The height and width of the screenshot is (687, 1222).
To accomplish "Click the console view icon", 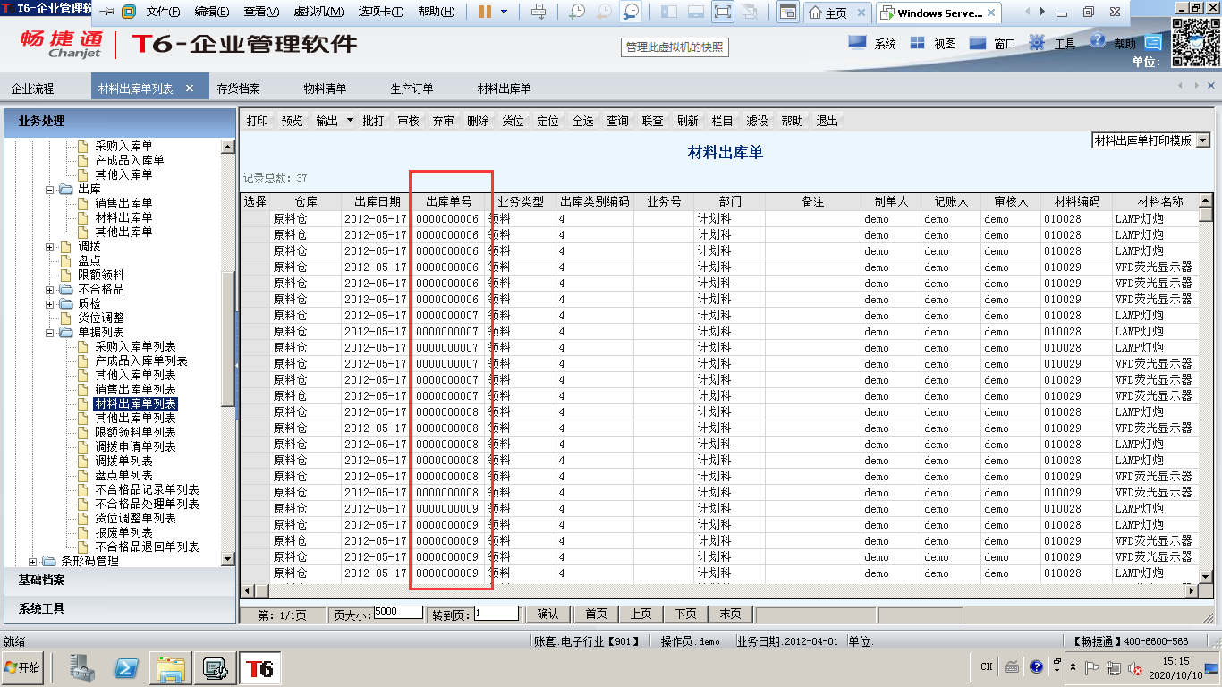I will (x=787, y=13).
